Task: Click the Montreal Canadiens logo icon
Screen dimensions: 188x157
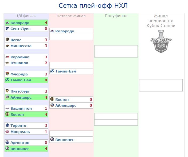Action: (7, 132)
